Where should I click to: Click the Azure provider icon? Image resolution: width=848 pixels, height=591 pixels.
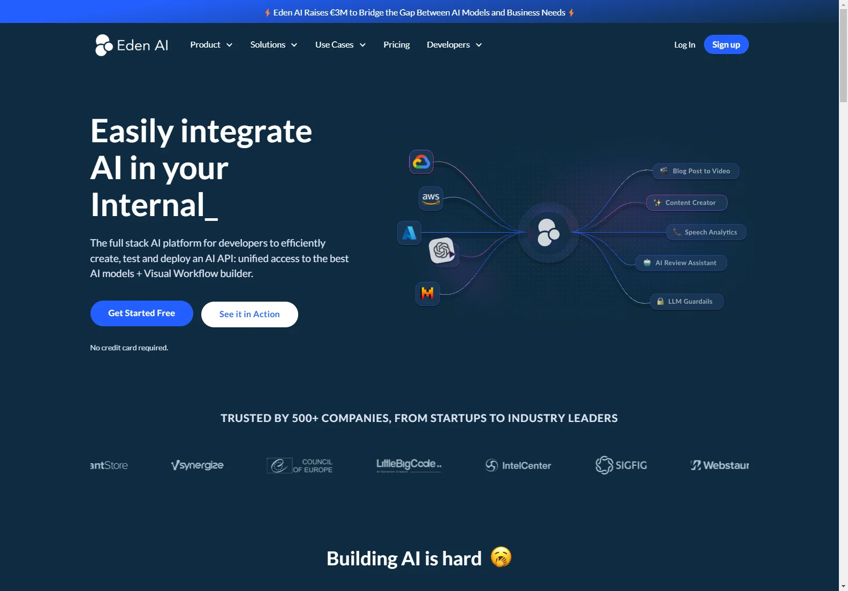[x=410, y=233]
